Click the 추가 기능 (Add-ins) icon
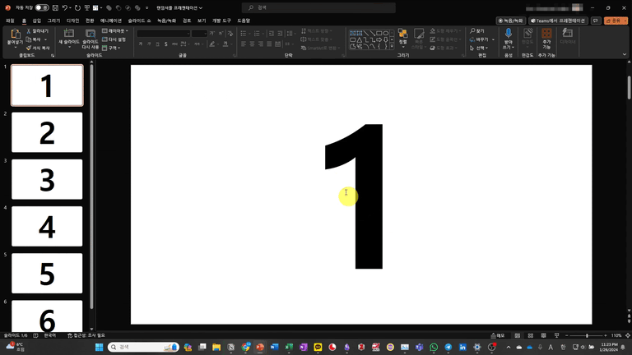Viewport: 632px width, 355px height. coord(546,34)
